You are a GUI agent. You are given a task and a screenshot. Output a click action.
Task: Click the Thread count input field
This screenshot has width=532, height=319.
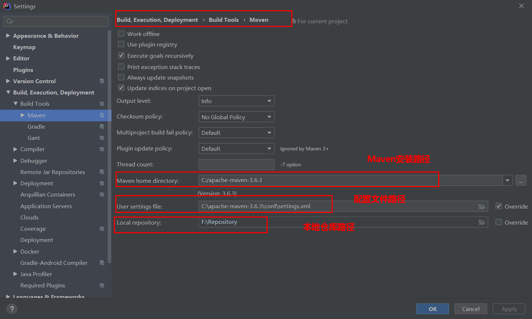tap(236, 164)
